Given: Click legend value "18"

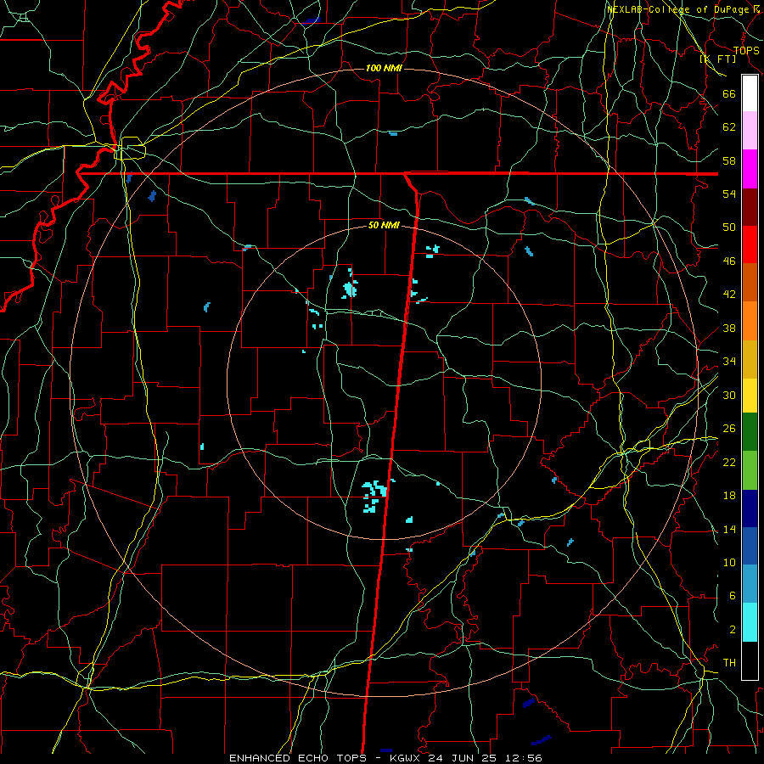Looking at the screenshot, I should [729, 496].
